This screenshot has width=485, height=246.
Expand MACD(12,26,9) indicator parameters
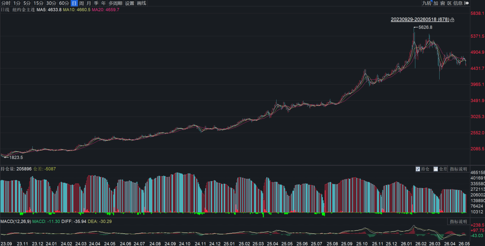coord(15,222)
